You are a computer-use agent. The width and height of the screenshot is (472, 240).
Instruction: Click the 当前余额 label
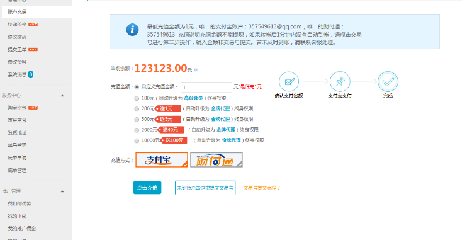point(122,69)
